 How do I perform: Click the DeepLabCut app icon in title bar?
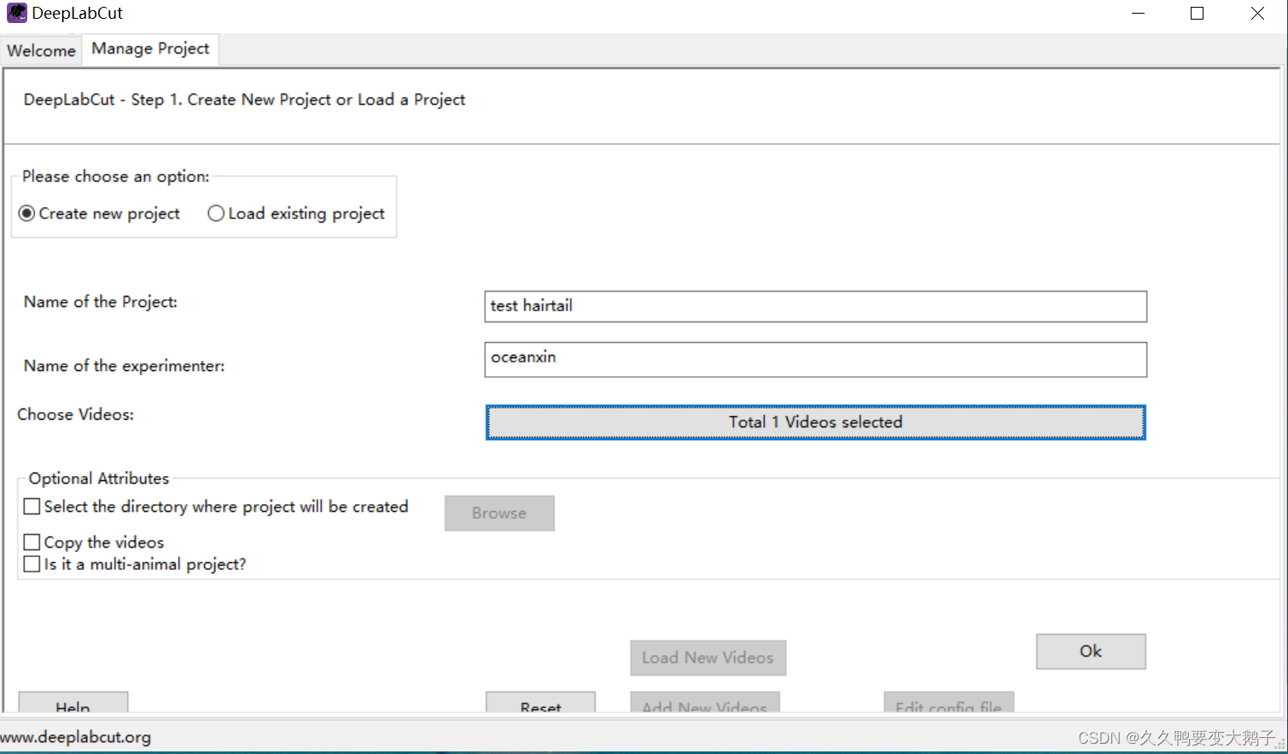pyautogui.click(x=17, y=13)
